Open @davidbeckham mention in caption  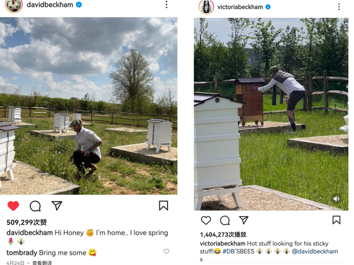click(x=315, y=251)
